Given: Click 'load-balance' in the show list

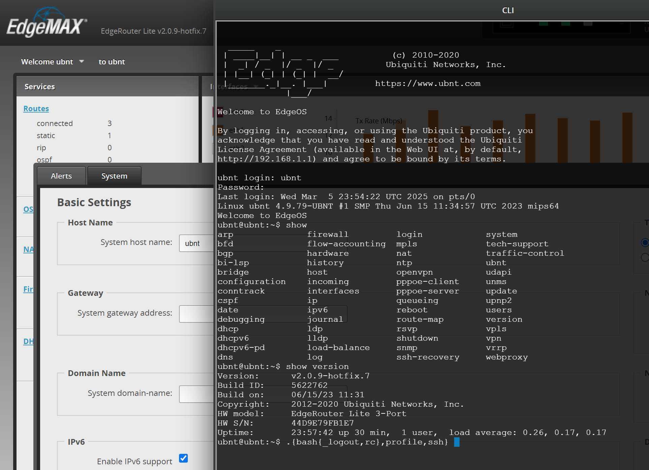Looking at the screenshot, I should 338,348.
